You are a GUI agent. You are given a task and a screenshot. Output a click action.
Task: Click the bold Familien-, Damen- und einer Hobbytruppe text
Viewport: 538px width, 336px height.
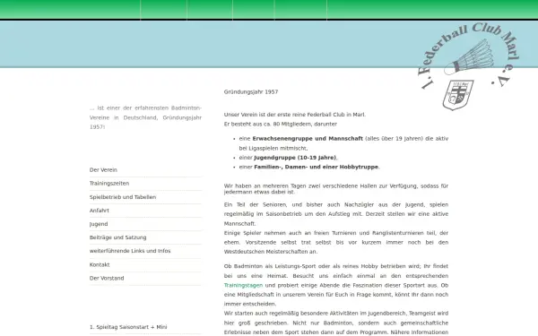[x=316, y=167]
